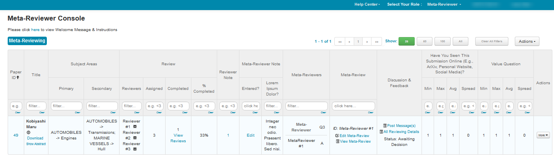Open the View Reviews link
The height and width of the screenshot is (160, 554).
click(178, 138)
